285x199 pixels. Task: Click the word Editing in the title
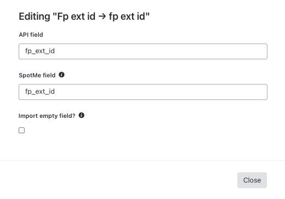click(35, 16)
